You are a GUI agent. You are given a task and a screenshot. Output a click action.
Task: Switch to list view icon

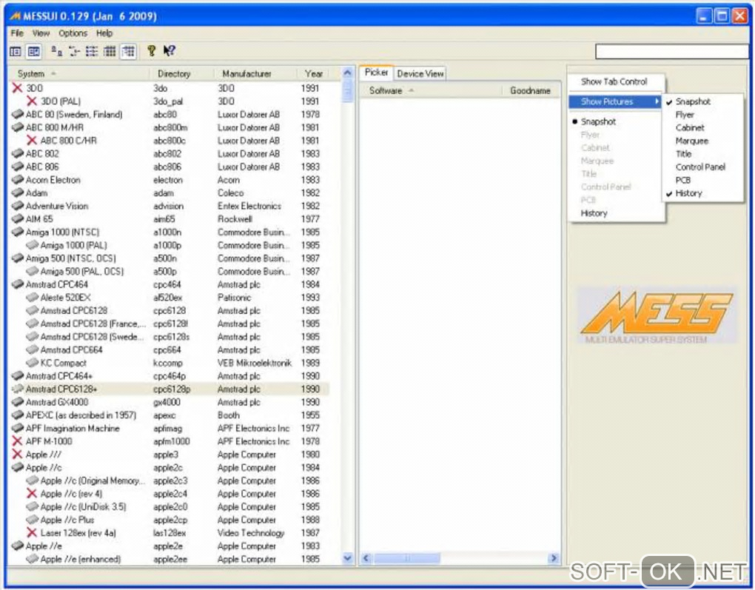pyautogui.click(x=92, y=51)
